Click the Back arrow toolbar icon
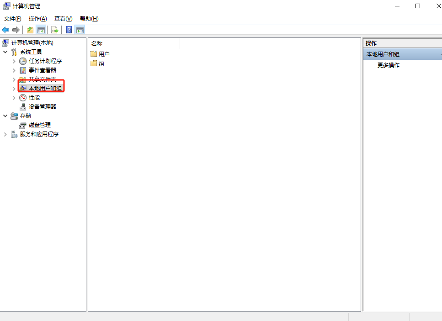Viewport: 442px width, 321px height. tap(5, 30)
